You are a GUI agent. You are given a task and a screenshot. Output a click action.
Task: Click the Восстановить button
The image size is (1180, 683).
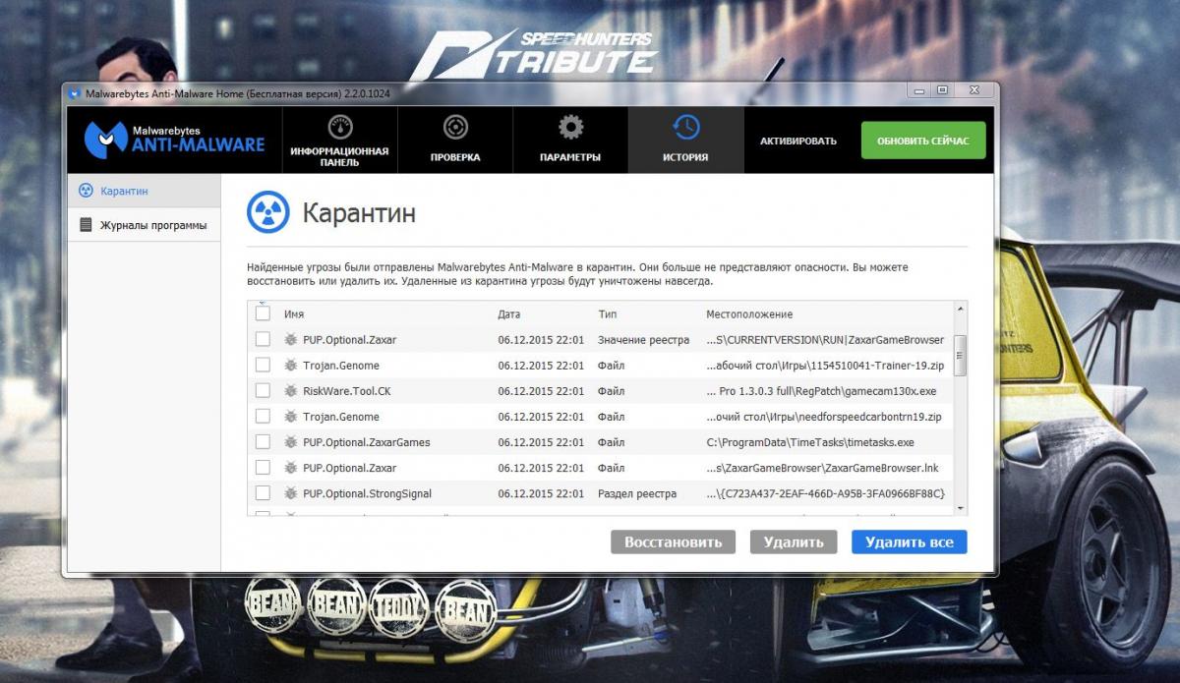(x=674, y=541)
